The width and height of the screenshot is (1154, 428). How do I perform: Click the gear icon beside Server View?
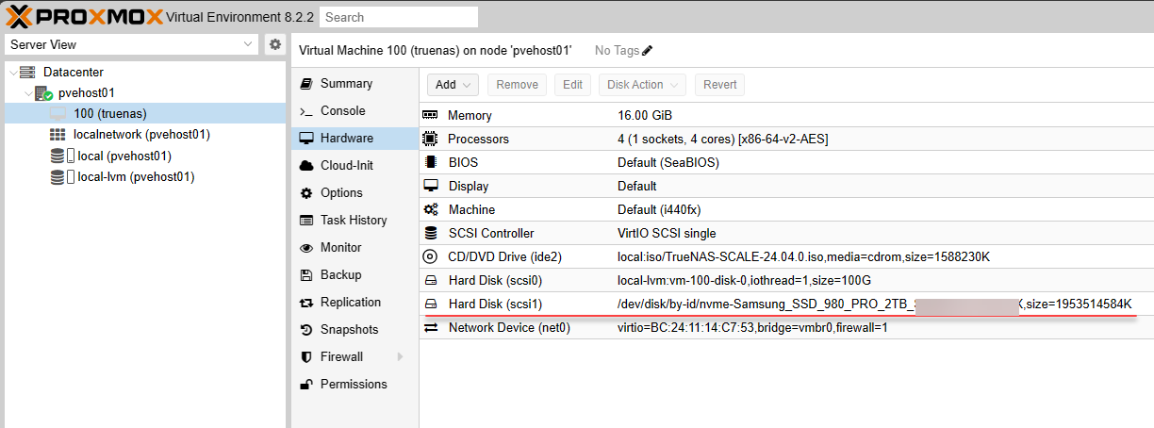(274, 44)
